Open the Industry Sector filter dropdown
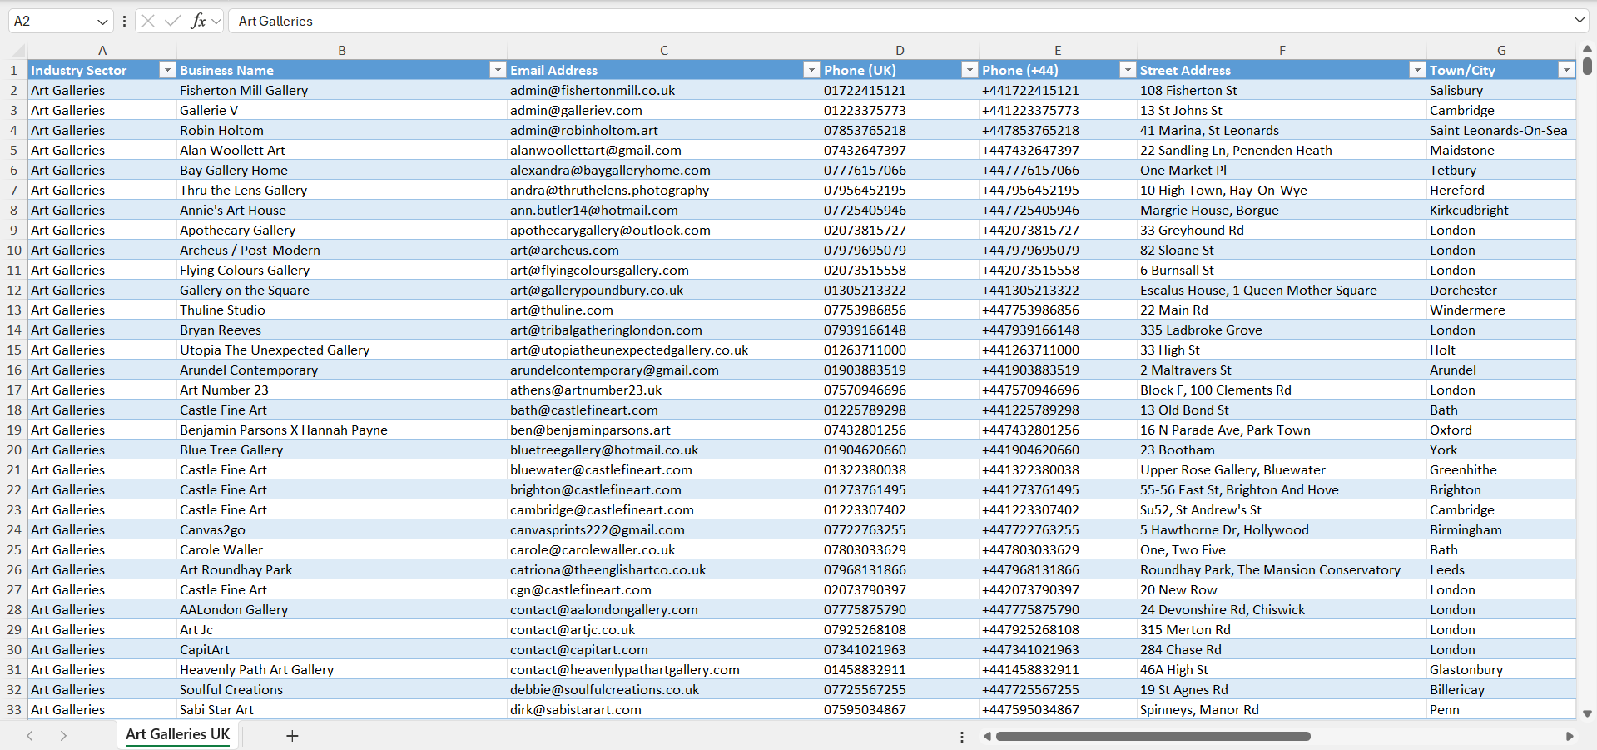 (167, 70)
